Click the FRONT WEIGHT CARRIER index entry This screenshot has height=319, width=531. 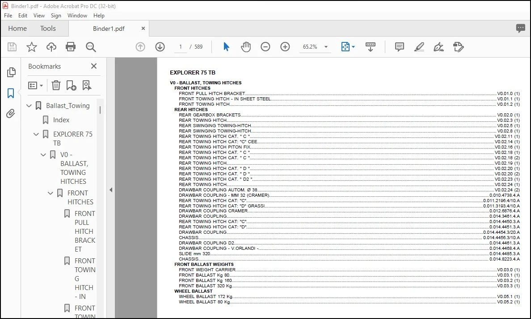point(349,269)
